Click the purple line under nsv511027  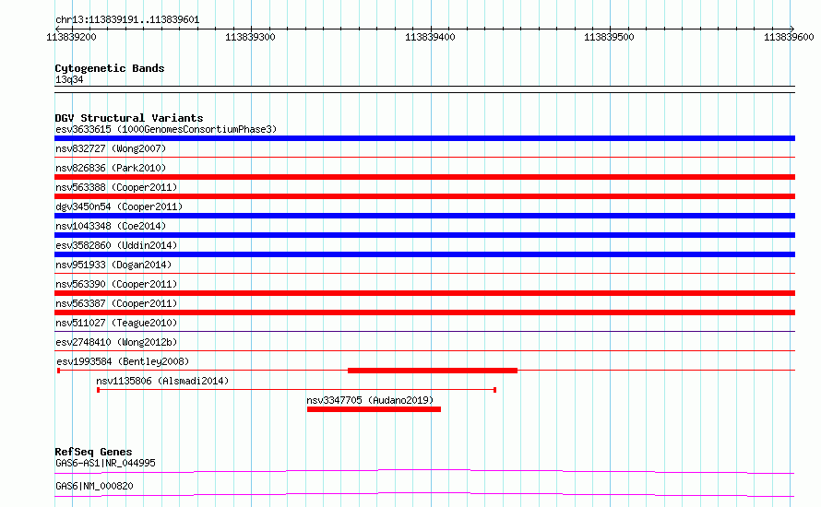[x=424, y=331]
